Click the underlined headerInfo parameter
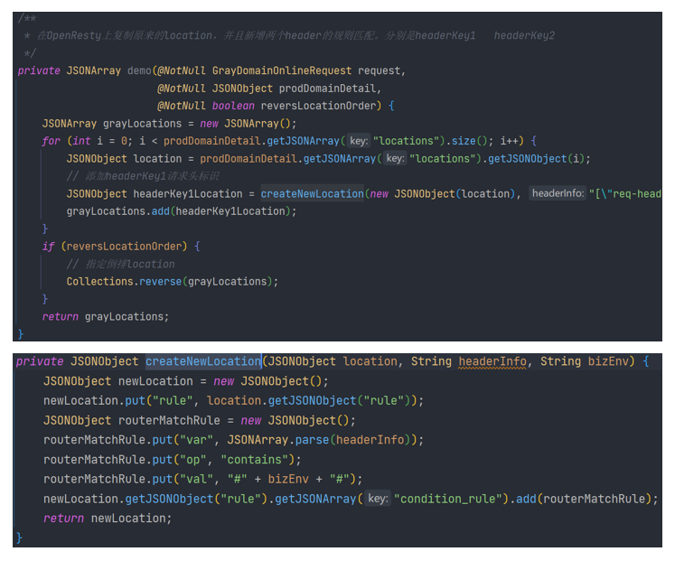675x561 pixels. [x=492, y=361]
